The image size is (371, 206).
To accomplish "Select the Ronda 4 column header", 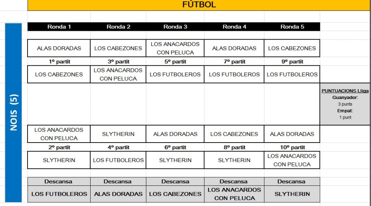I will point(234,27).
